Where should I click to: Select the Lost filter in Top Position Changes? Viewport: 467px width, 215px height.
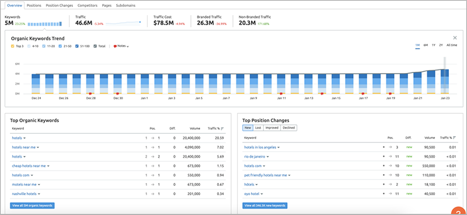click(258, 127)
